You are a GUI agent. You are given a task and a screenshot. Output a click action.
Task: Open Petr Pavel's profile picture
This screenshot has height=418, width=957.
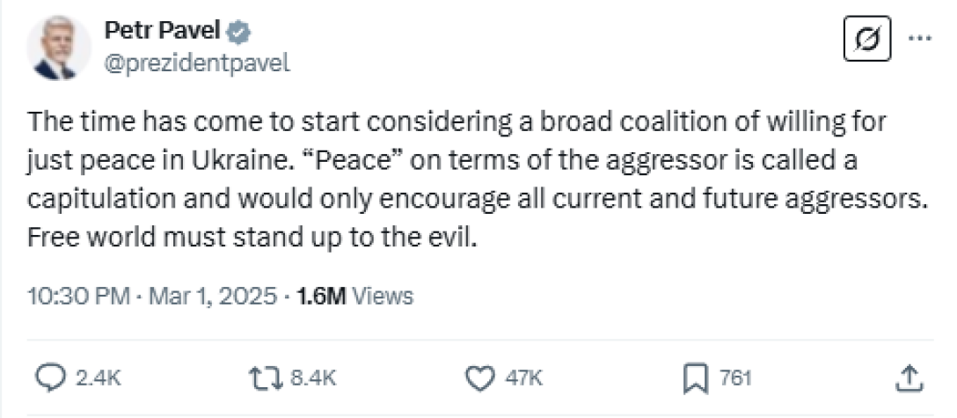coord(59,48)
